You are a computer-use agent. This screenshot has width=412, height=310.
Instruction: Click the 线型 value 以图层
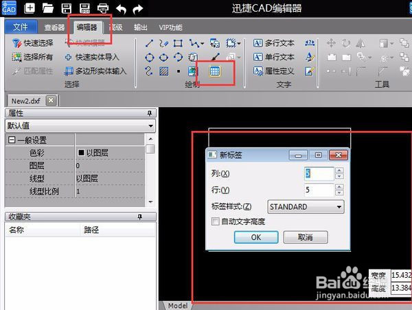tap(87, 178)
